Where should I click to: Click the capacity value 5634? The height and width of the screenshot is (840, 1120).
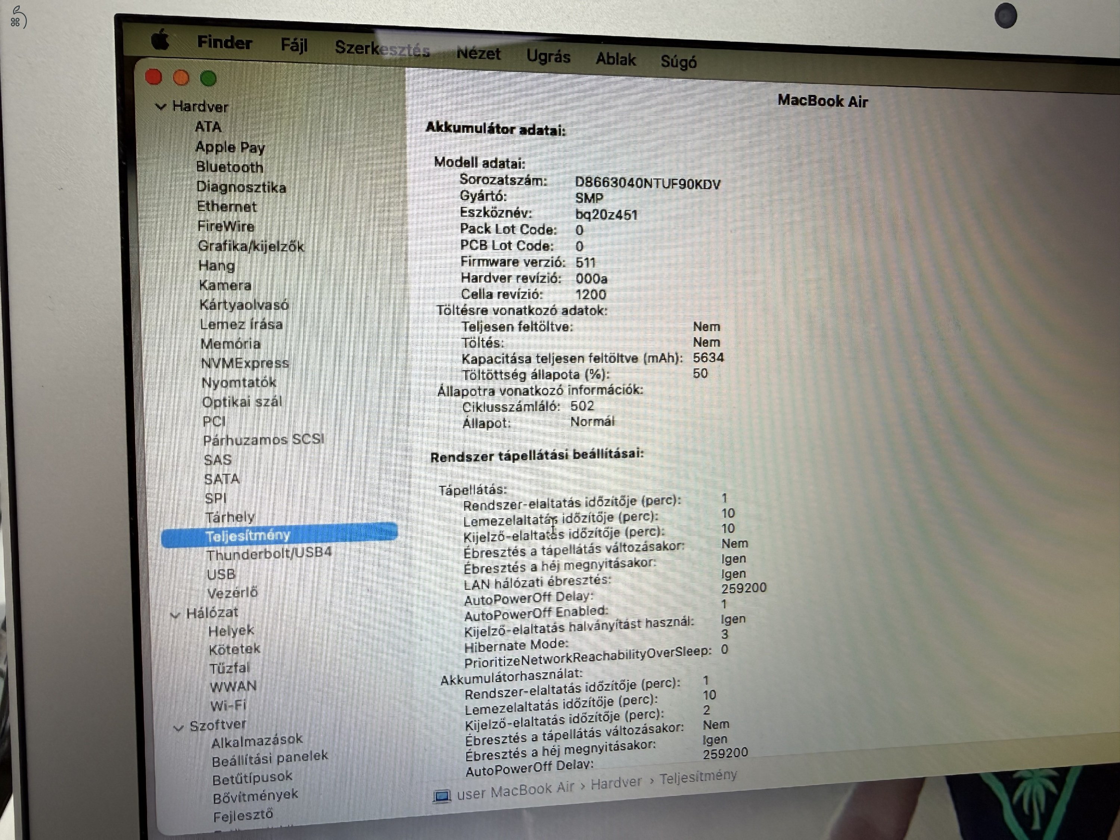tap(708, 358)
